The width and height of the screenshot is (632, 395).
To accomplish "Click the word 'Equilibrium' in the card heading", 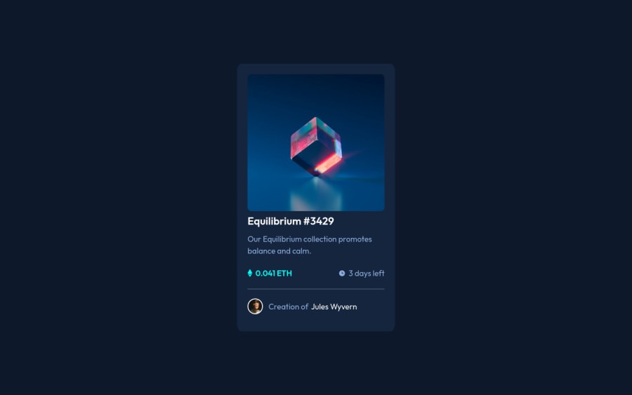I will pos(275,221).
